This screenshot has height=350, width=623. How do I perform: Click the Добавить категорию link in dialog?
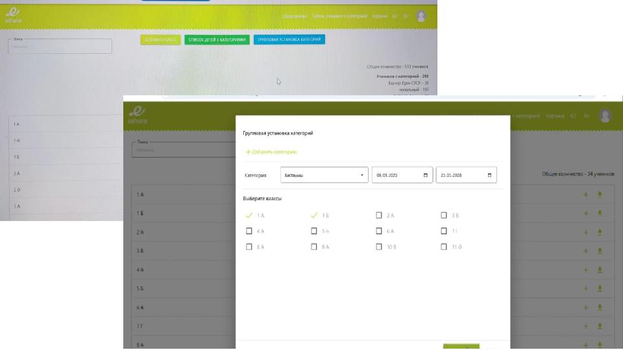(x=271, y=152)
